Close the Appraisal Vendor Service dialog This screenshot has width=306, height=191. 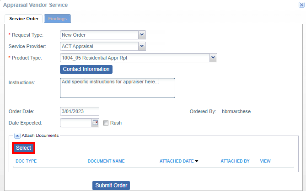point(301,5)
